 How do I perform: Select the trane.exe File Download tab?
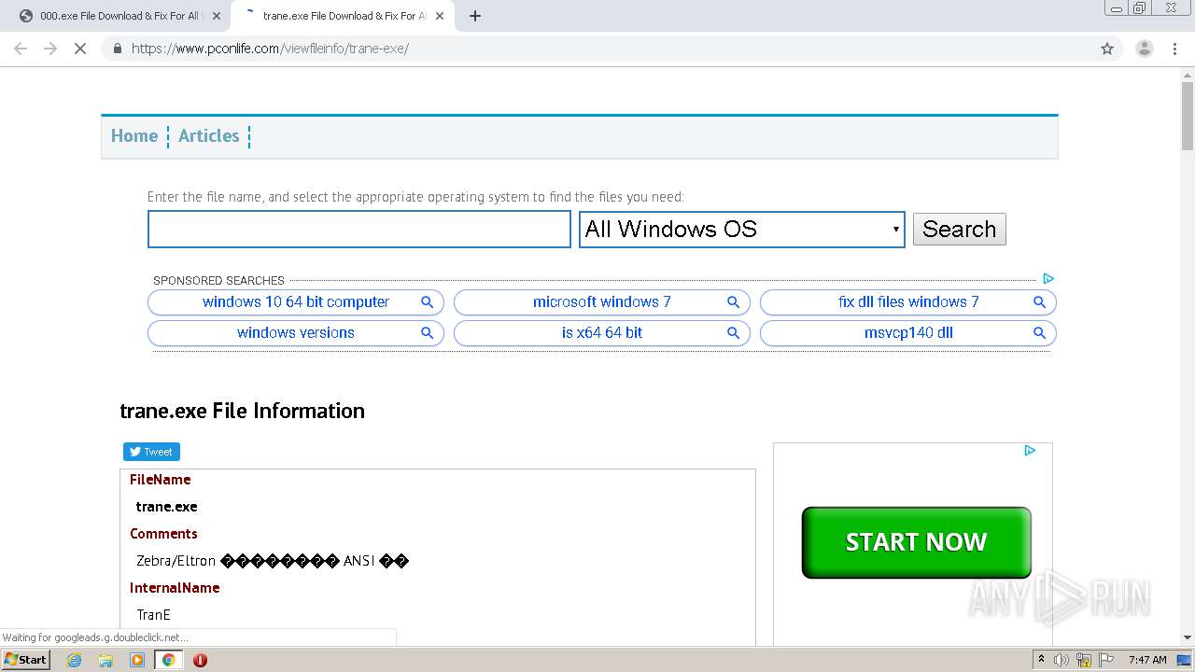click(341, 16)
